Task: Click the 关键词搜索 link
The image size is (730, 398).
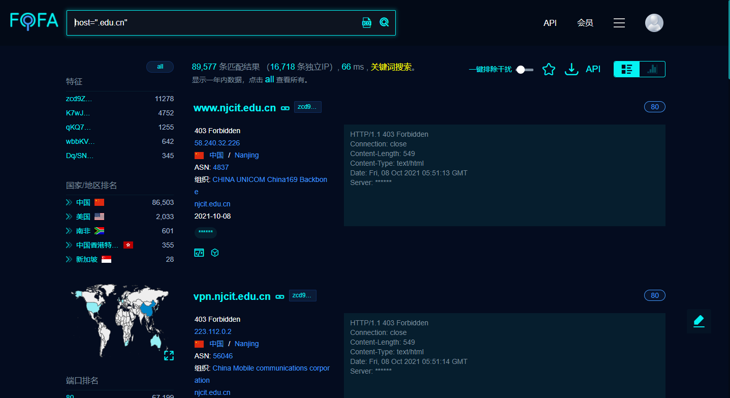Action: tap(391, 67)
